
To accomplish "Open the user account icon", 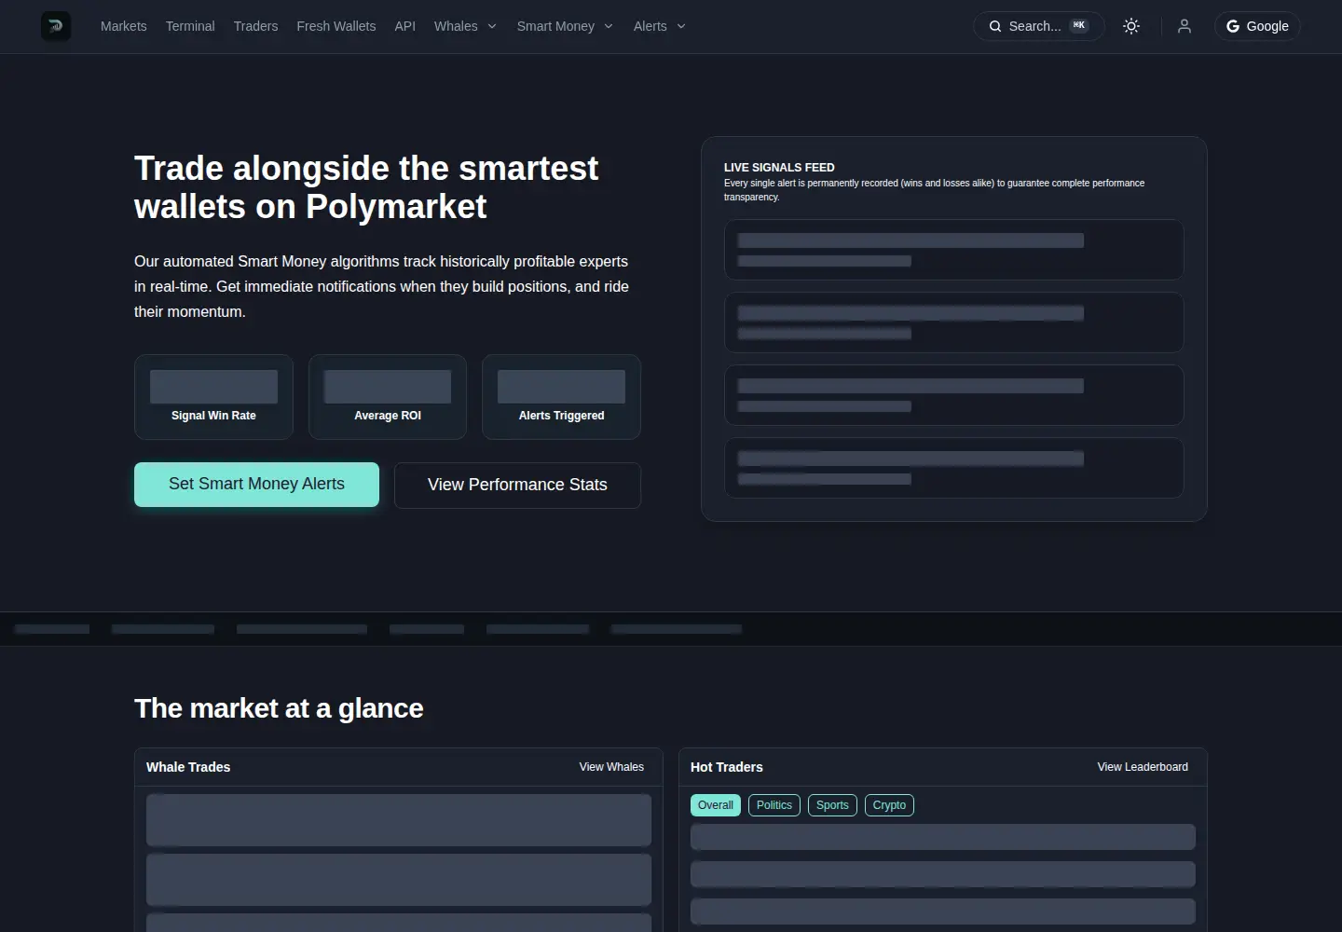I will coord(1185,26).
